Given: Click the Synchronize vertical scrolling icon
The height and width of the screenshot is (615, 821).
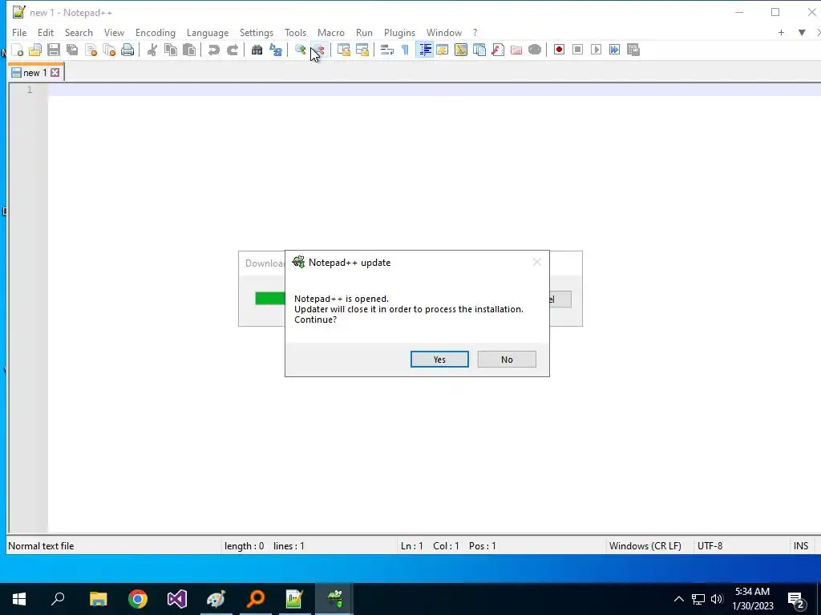Looking at the screenshot, I should point(344,50).
